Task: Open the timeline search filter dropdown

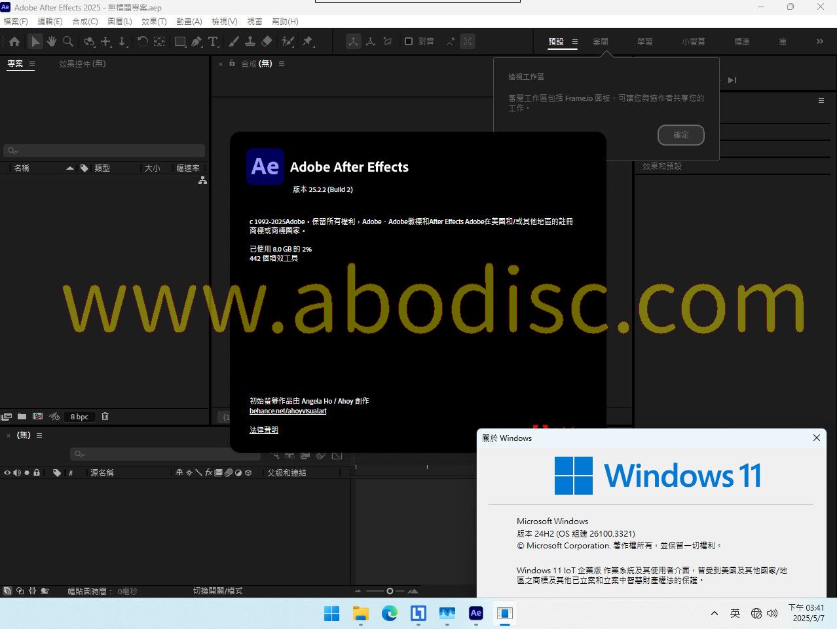Action: pyautogui.click(x=79, y=454)
